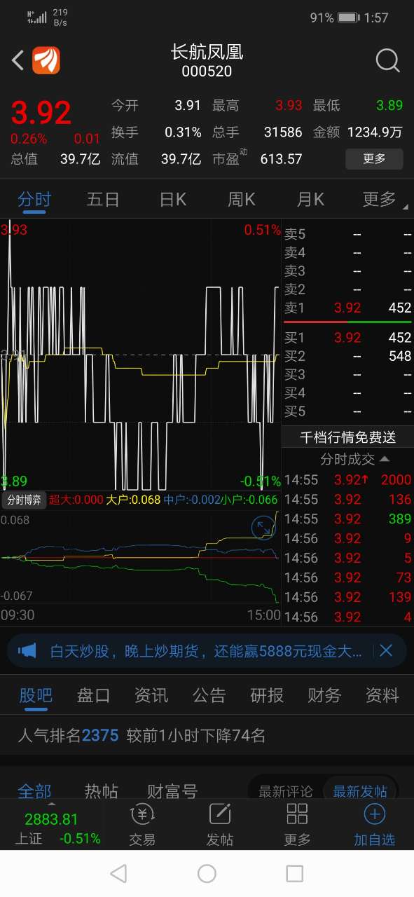414x897 pixels.
Task: Click the 更多 button beside 金额
Action: pos(374,159)
